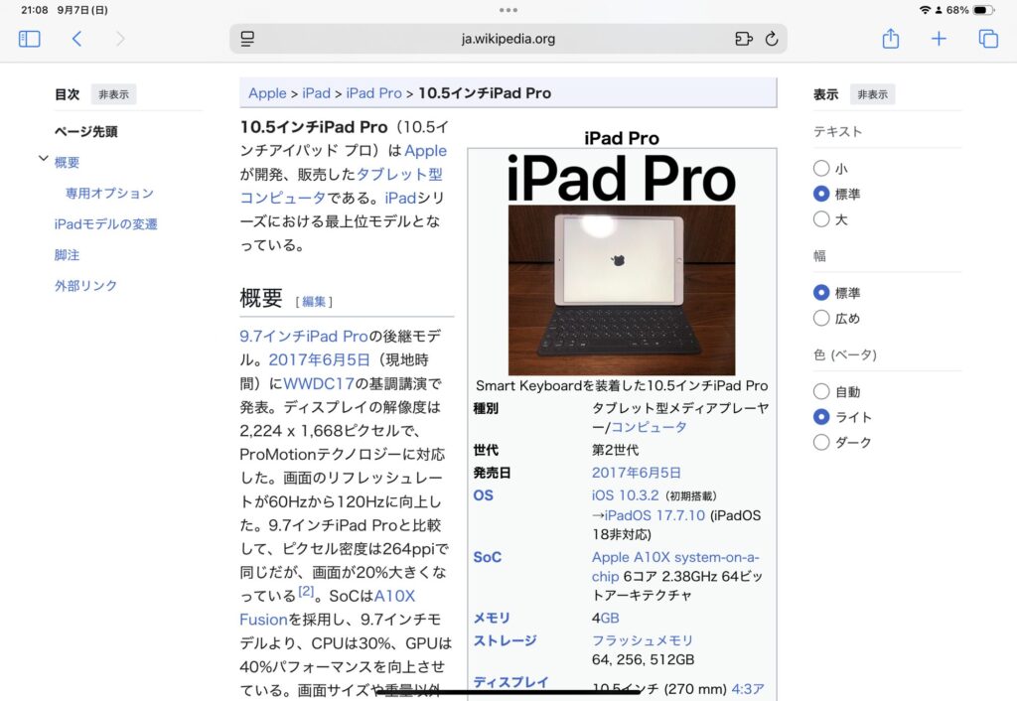Viewport: 1017px width, 701px height.
Task: Select the 小 text size radio button
Action: pos(821,169)
